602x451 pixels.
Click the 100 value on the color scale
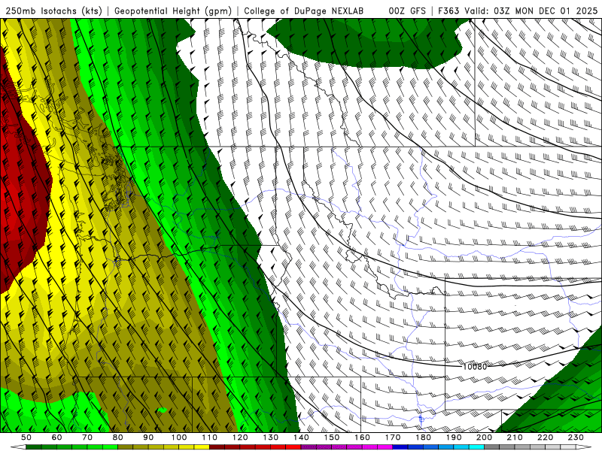179,437
